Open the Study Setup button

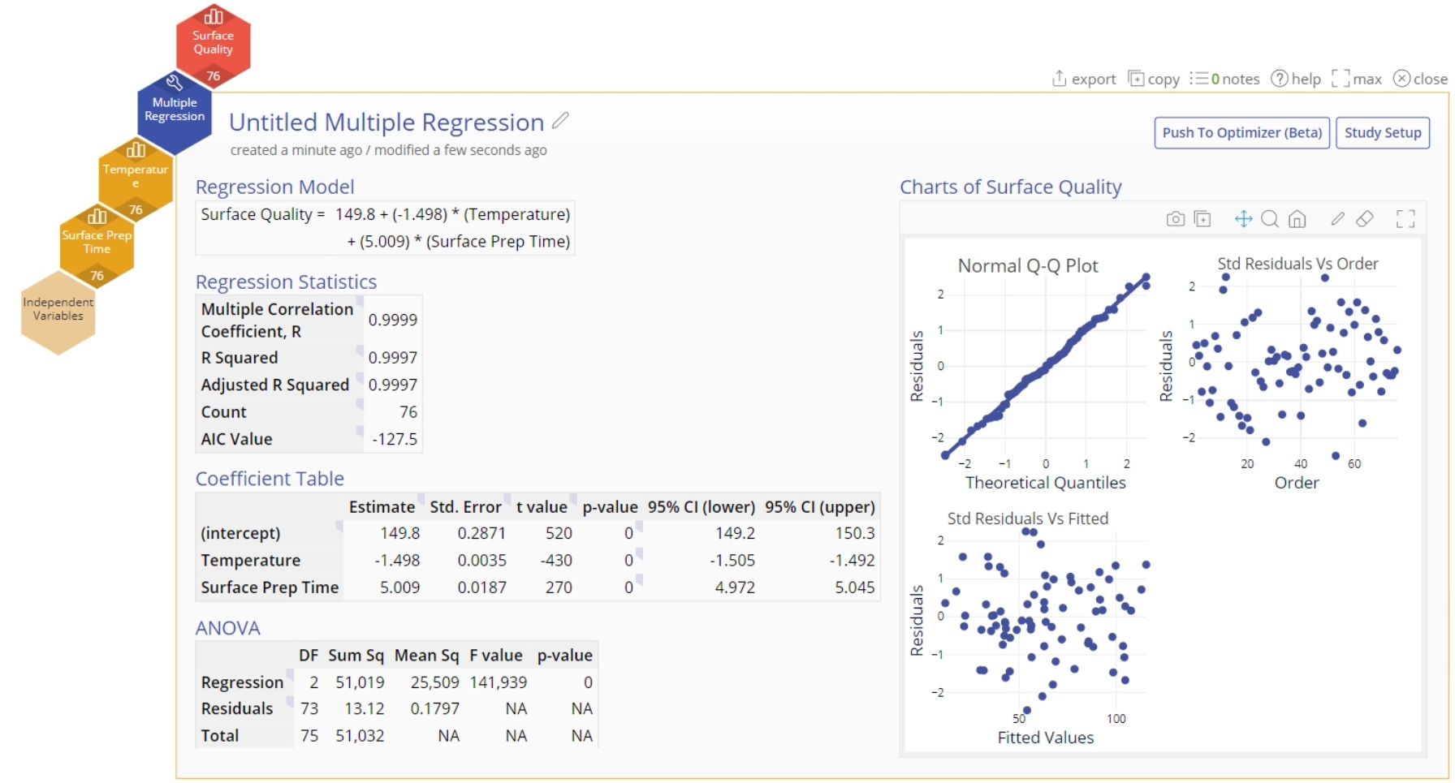point(1383,133)
